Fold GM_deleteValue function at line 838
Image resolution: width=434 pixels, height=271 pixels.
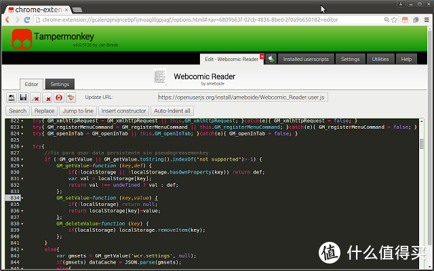click(22, 224)
